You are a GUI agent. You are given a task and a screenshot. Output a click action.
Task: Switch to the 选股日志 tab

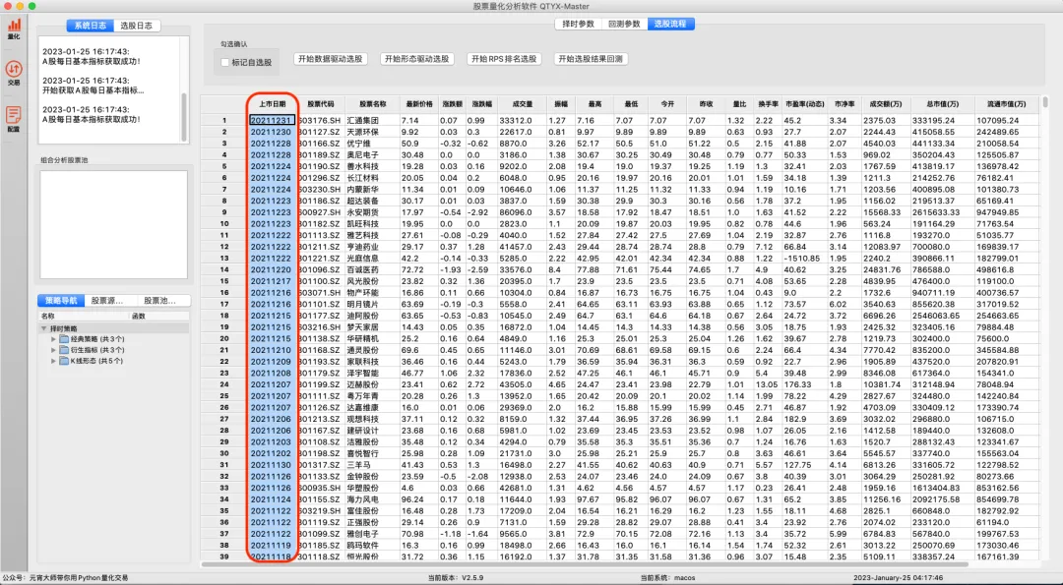click(x=137, y=26)
